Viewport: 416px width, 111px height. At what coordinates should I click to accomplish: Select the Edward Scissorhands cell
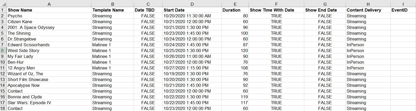(x=49, y=45)
